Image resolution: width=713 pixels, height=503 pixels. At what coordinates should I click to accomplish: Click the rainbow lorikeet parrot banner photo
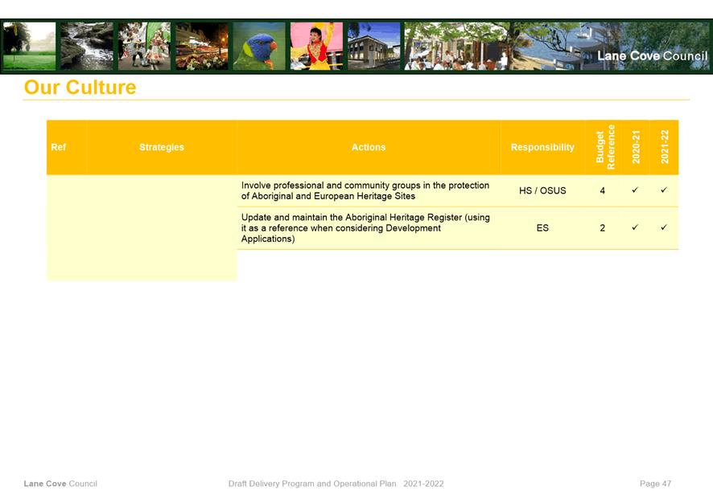click(x=259, y=46)
